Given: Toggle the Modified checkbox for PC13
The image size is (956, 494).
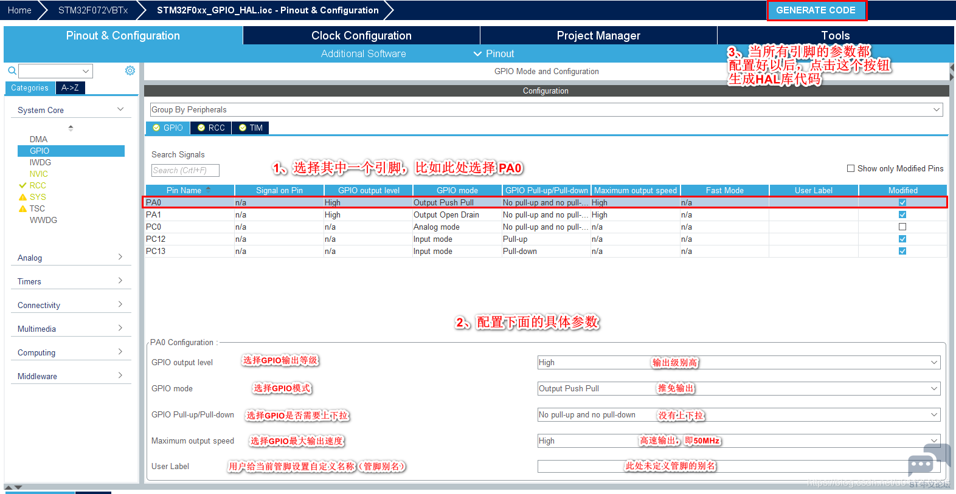Looking at the screenshot, I should pyautogui.click(x=902, y=251).
